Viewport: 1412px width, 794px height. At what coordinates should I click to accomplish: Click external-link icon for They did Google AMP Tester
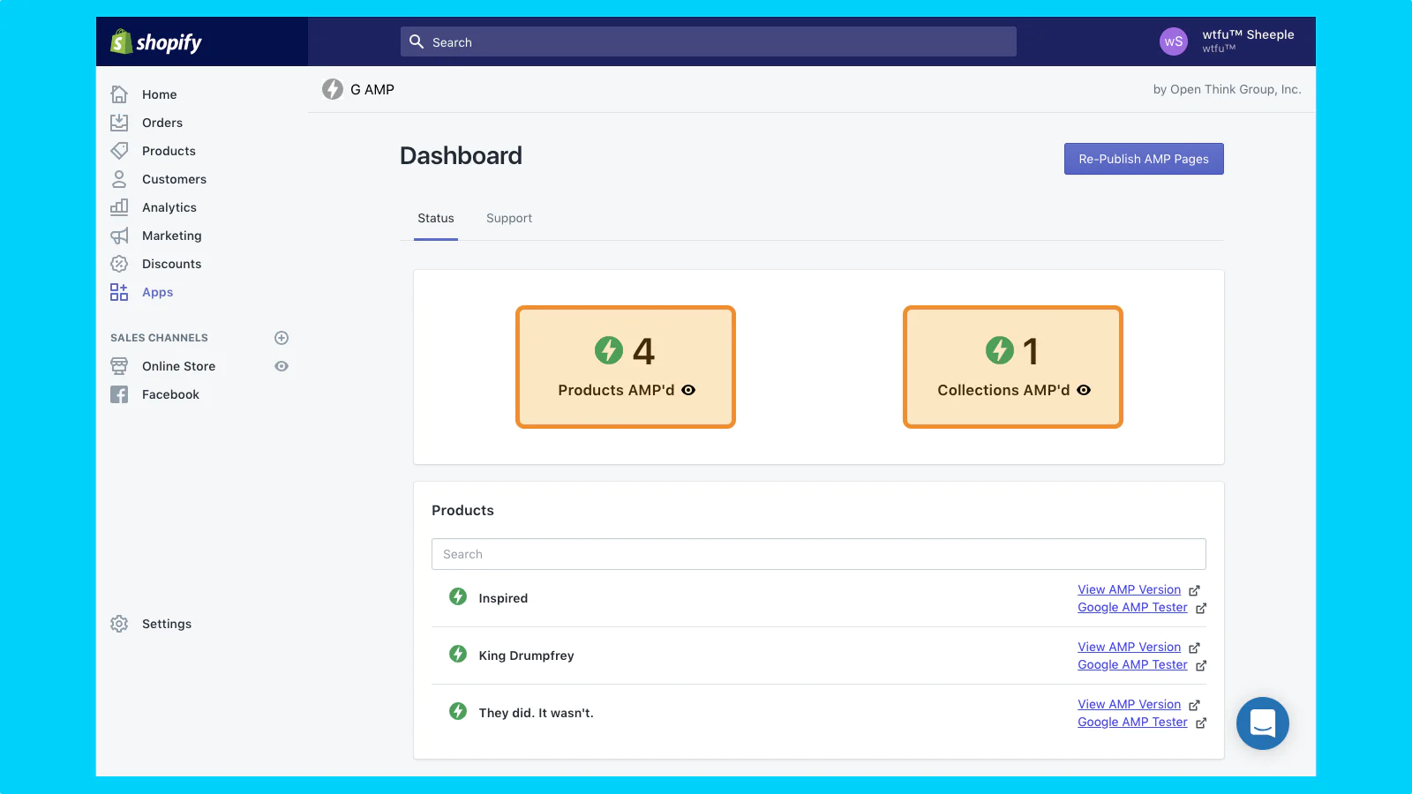point(1201,723)
